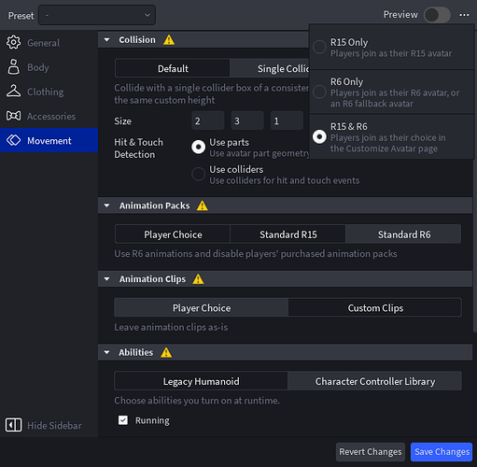Click the Abilities warning triangle icon

click(166, 352)
